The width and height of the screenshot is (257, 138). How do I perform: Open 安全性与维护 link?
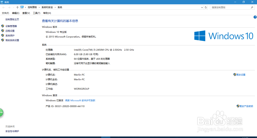12,131
